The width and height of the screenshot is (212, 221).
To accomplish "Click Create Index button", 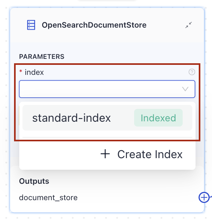I will [141, 154].
